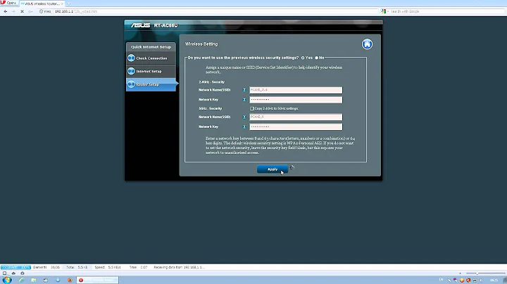The height and width of the screenshot is (284, 507).
Task: Click the Apply button
Action: pyautogui.click(x=273, y=169)
